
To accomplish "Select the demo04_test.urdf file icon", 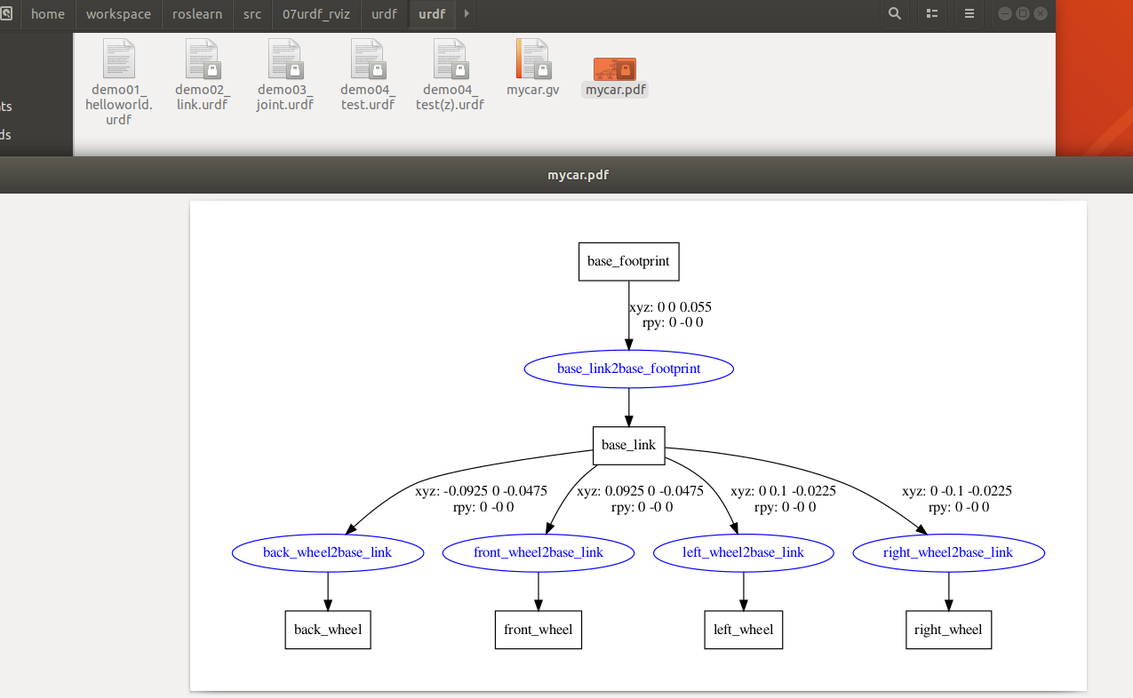I will pyautogui.click(x=368, y=59).
